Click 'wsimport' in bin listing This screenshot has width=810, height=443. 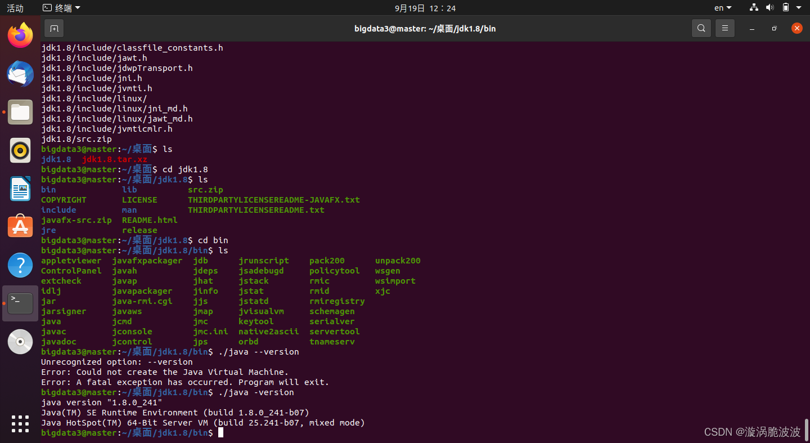(395, 281)
